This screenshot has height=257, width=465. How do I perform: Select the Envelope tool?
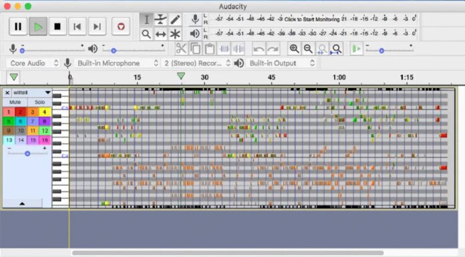point(160,19)
